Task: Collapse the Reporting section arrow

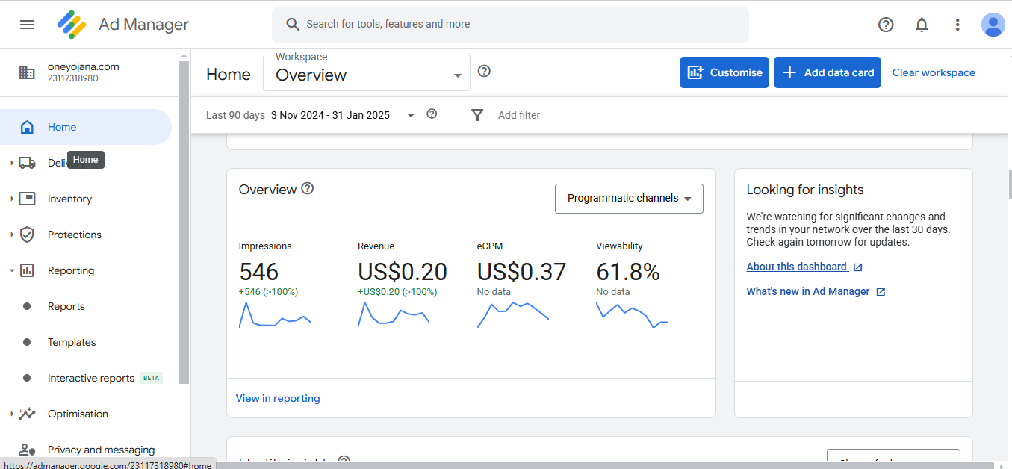Action: [x=12, y=270]
